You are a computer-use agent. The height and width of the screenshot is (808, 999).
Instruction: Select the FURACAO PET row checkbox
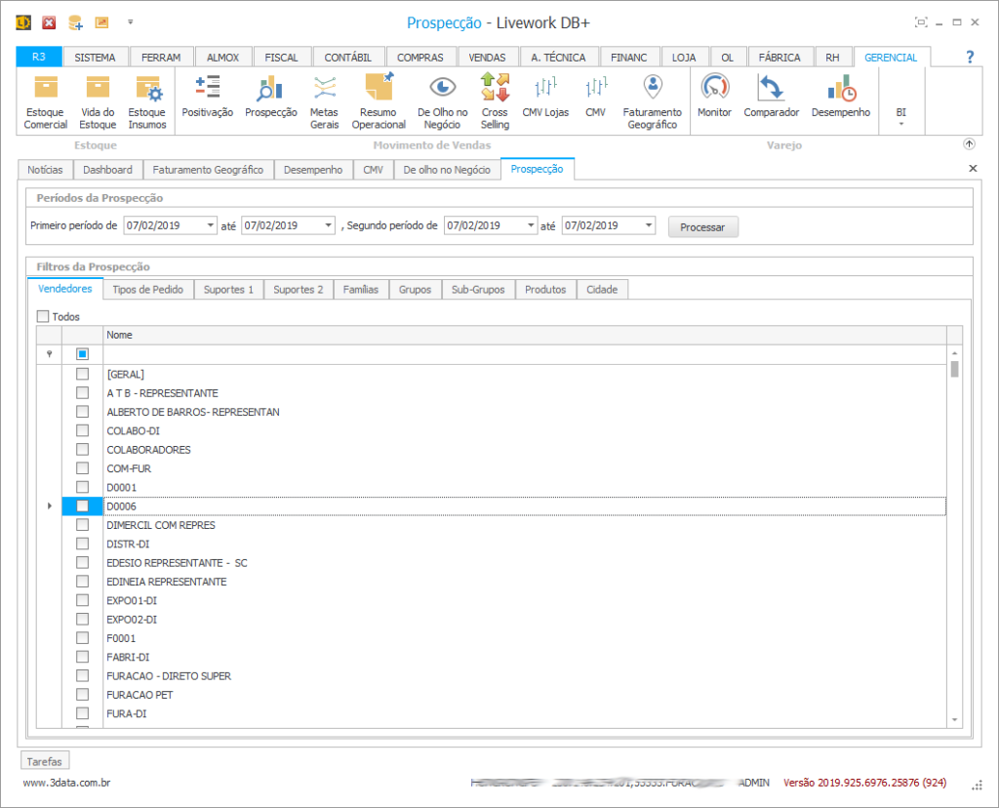point(83,695)
